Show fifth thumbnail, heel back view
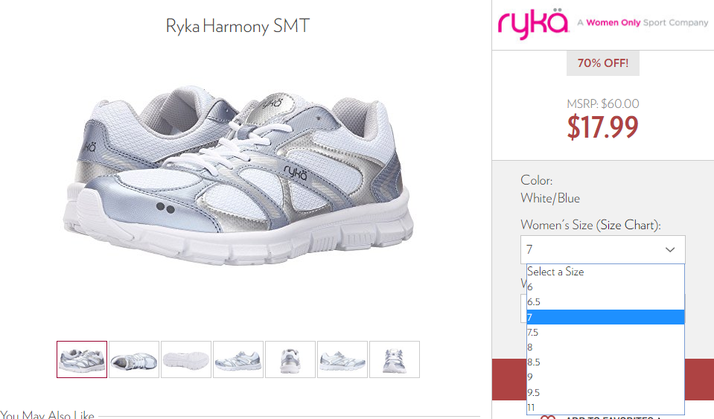The width and height of the screenshot is (714, 419). click(290, 359)
